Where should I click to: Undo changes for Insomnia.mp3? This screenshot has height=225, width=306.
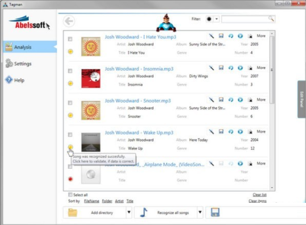tap(230, 68)
